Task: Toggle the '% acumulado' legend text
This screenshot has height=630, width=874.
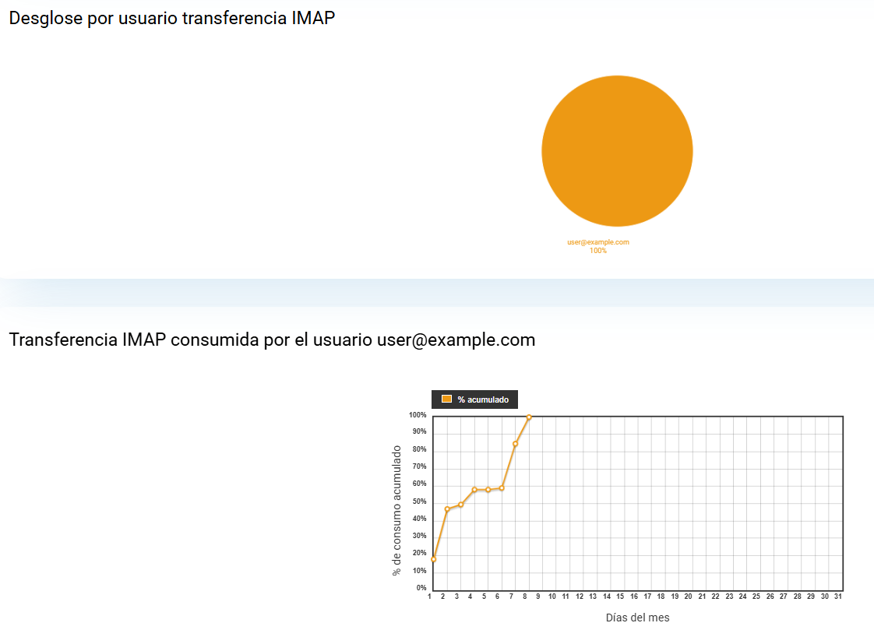Action: 483,399
